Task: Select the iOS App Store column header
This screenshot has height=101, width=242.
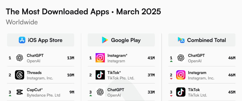Action: click(41, 40)
